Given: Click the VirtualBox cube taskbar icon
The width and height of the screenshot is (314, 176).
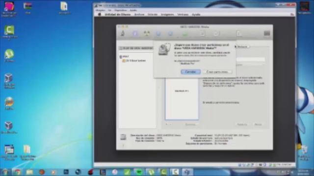Looking at the screenshot, I should [x=187, y=172].
